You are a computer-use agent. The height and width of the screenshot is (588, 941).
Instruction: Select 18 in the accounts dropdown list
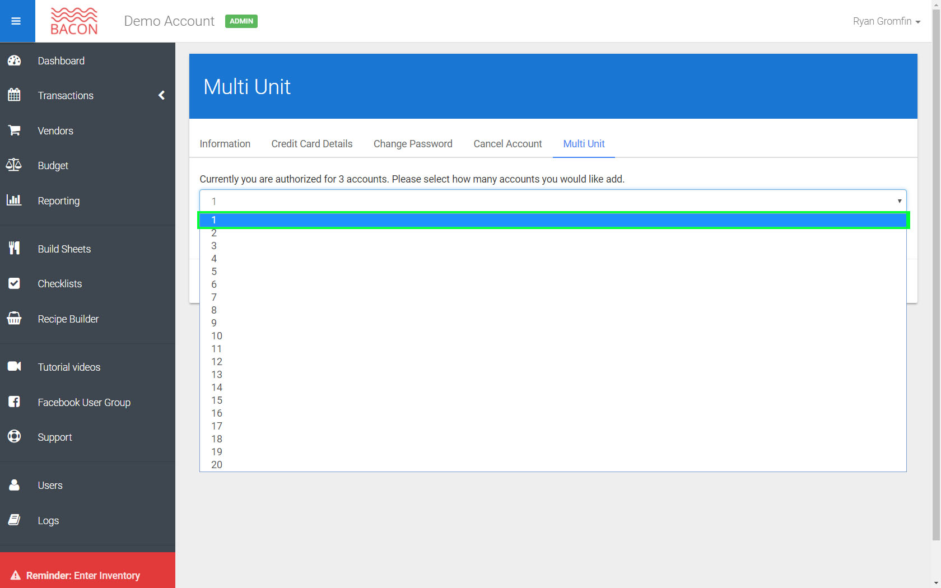pyautogui.click(x=553, y=439)
